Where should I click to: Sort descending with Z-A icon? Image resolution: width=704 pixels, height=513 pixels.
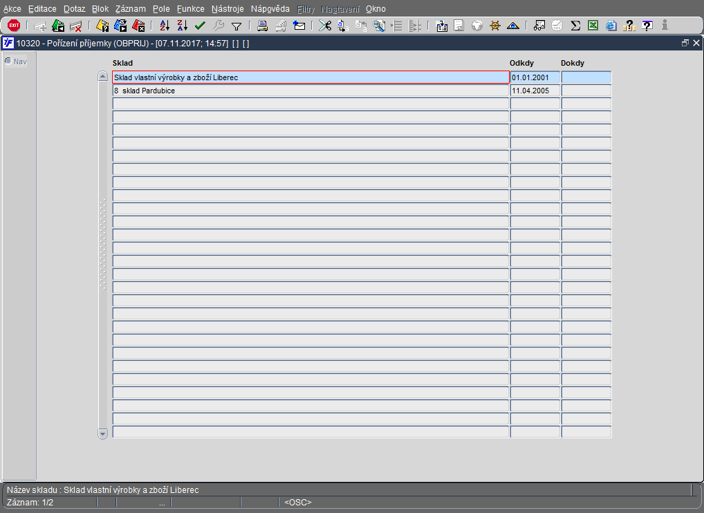click(183, 26)
